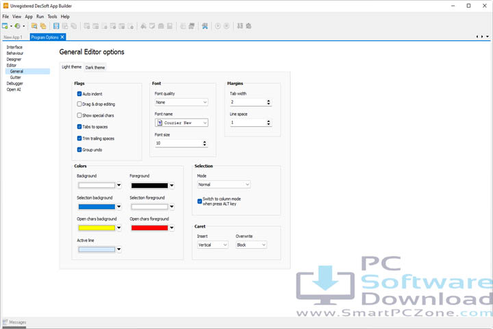Open the Caret Overwrite dropdown
Image resolution: width=493 pixels, height=329 pixels.
(x=251, y=245)
